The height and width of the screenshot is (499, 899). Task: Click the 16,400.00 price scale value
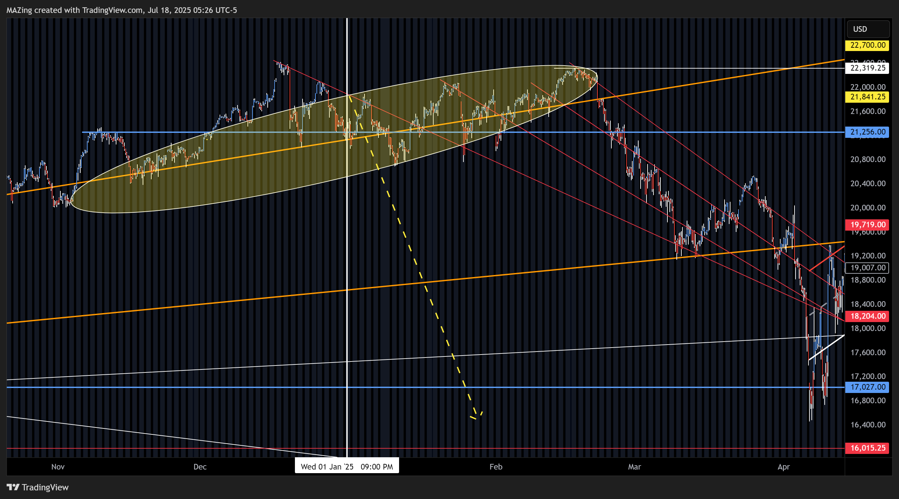pyautogui.click(x=868, y=425)
